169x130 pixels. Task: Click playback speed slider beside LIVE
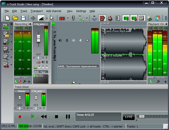click(142, 117)
